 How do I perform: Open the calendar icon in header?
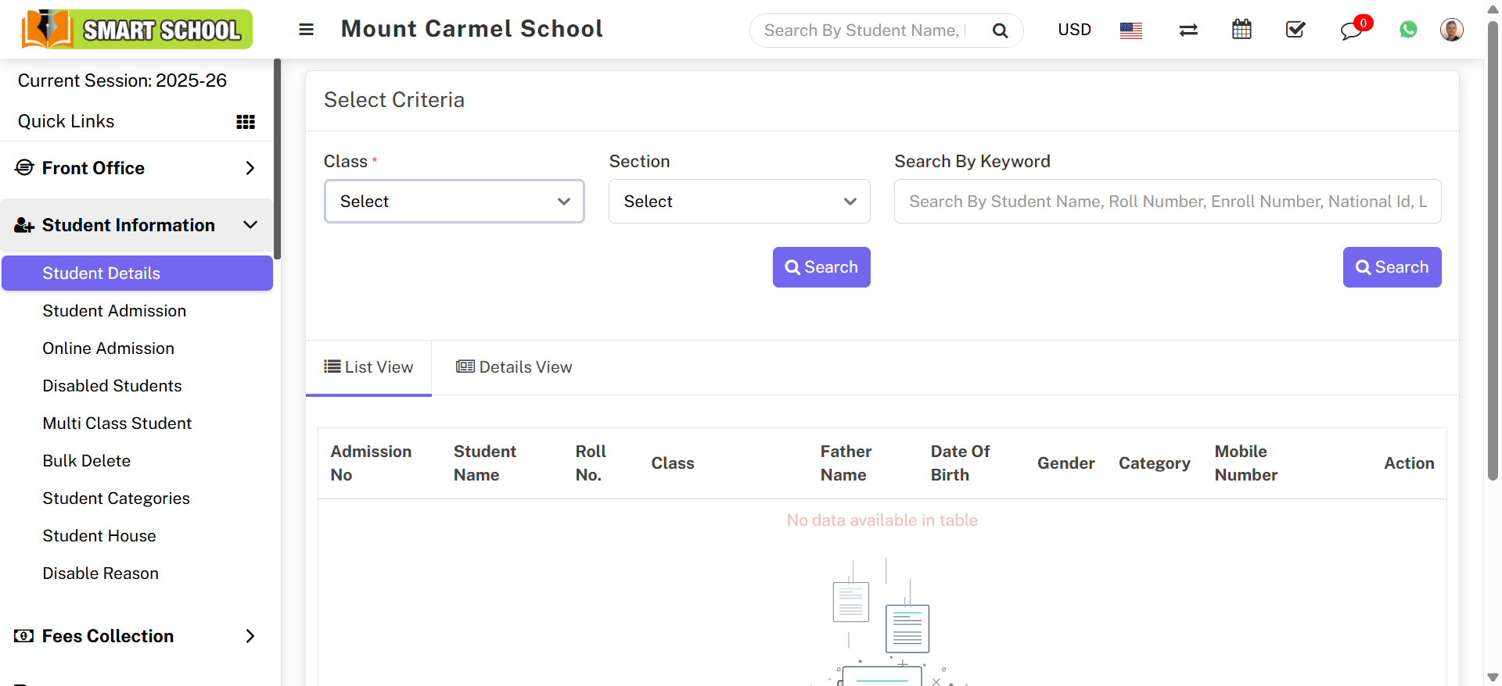(1241, 30)
